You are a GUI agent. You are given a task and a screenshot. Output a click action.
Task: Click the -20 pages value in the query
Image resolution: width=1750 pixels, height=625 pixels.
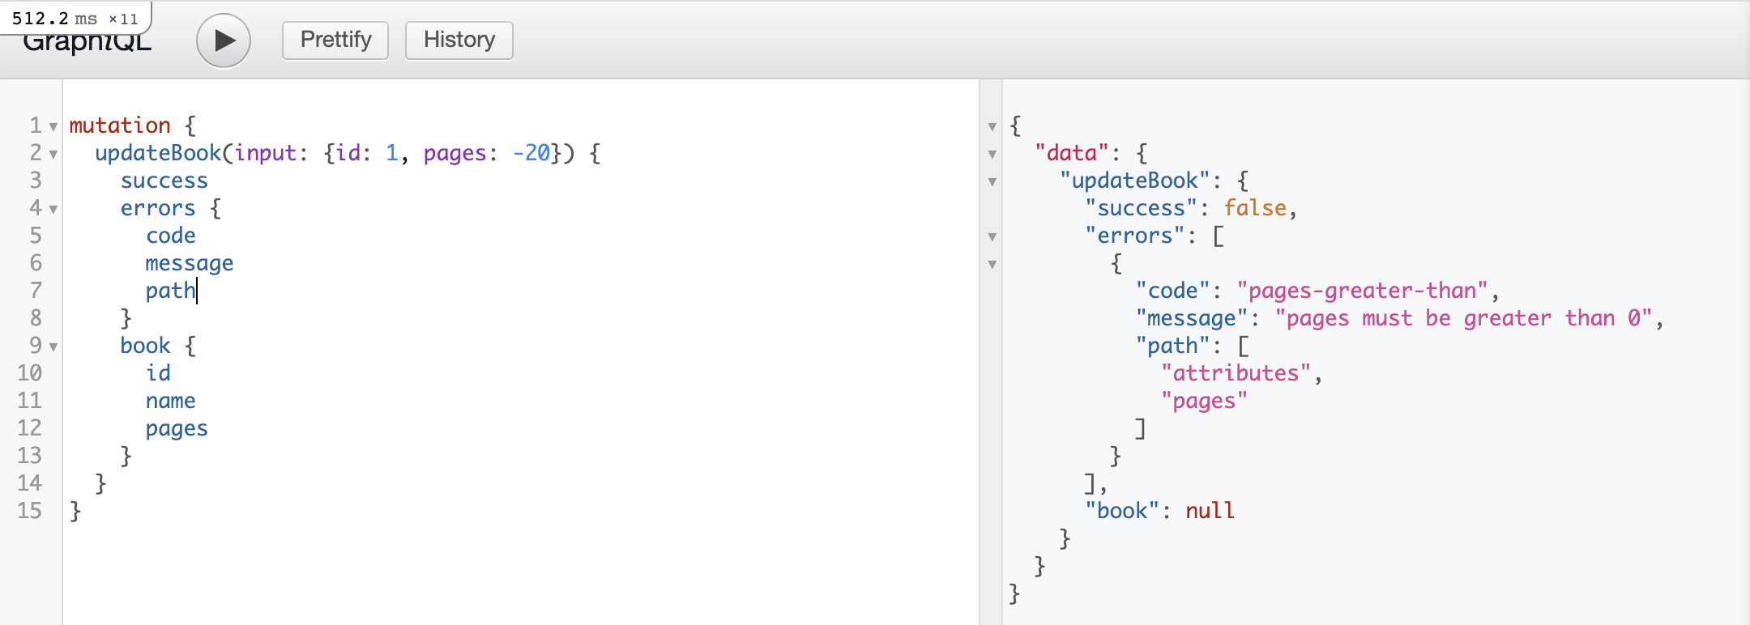[x=531, y=153]
